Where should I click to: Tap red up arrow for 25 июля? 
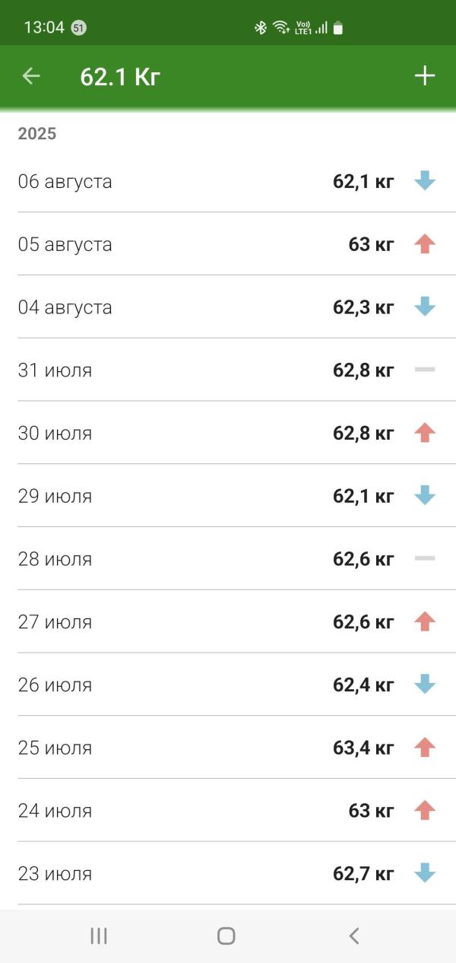[425, 748]
